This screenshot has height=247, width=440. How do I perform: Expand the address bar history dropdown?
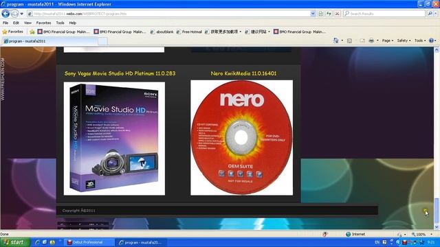[313, 14]
